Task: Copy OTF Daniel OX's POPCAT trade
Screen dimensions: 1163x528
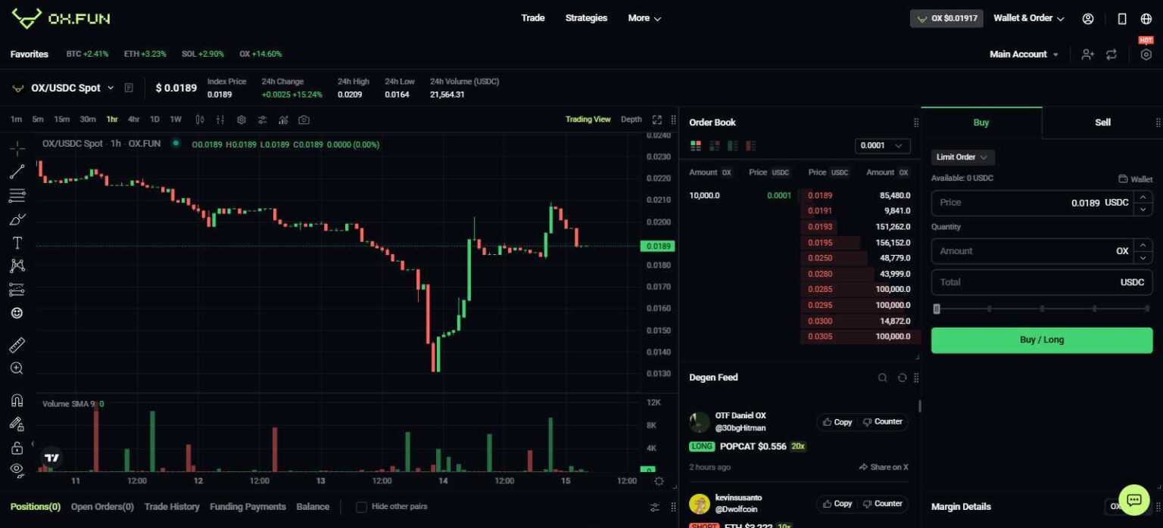Action: 837,422
